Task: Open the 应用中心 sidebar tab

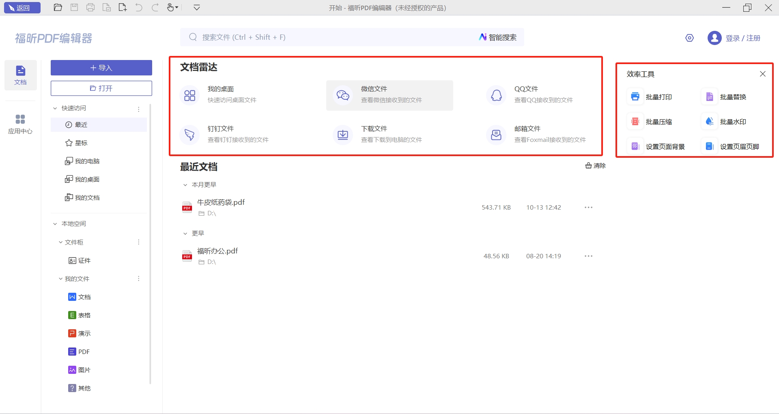Action: click(20, 124)
